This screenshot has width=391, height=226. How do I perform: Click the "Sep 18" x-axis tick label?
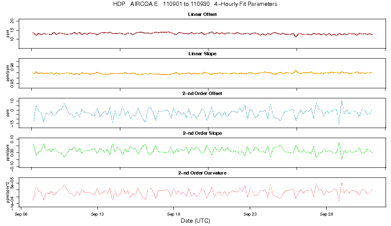(x=173, y=213)
